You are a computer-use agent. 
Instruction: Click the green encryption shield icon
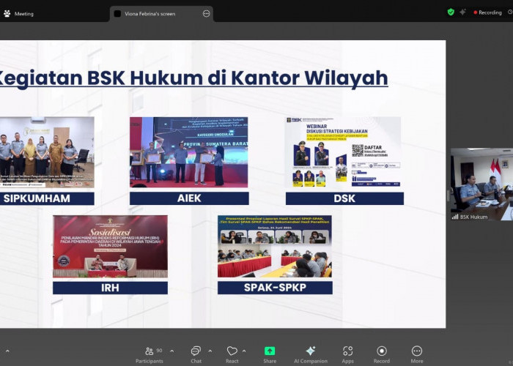click(x=451, y=12)
